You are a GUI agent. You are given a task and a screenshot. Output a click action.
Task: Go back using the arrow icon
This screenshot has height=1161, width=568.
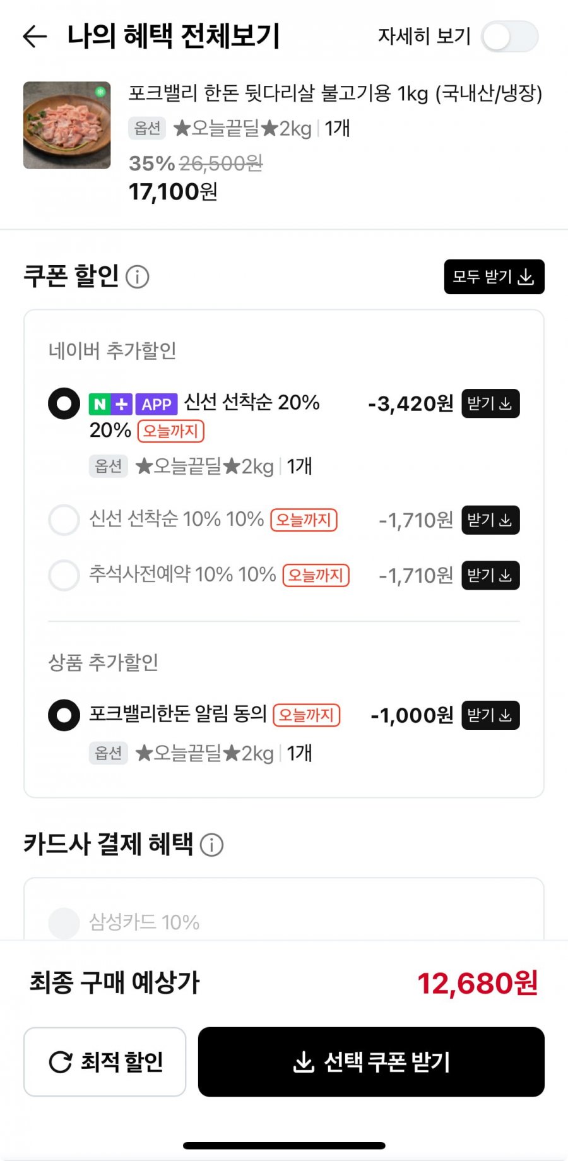[x=35, y=37]
